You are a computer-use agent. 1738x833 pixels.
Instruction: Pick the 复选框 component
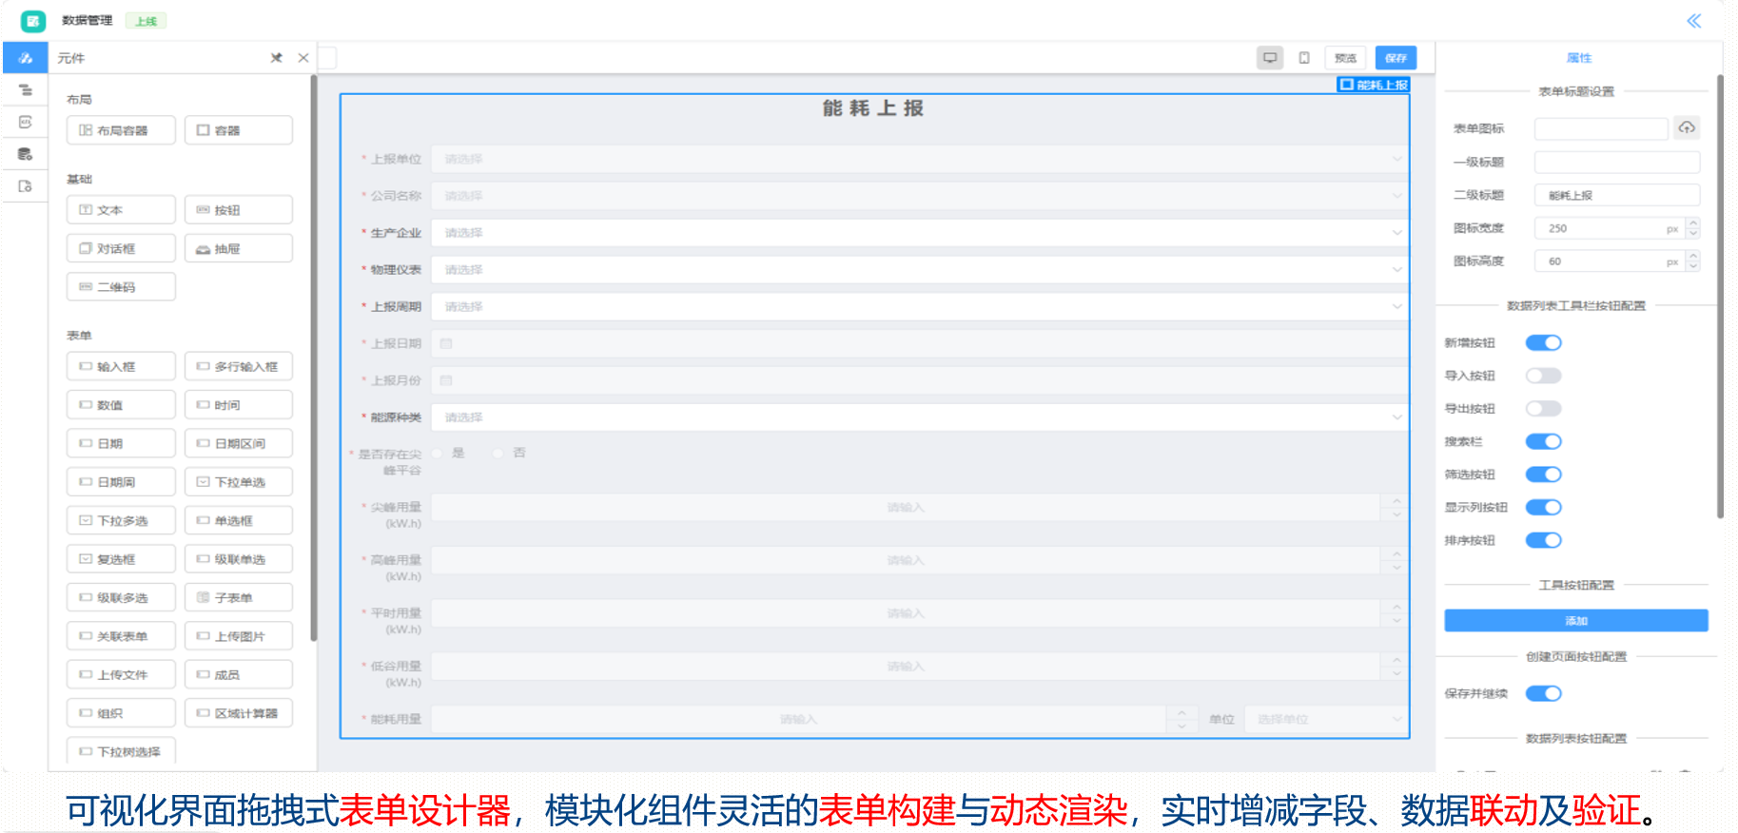pos(121,559)
